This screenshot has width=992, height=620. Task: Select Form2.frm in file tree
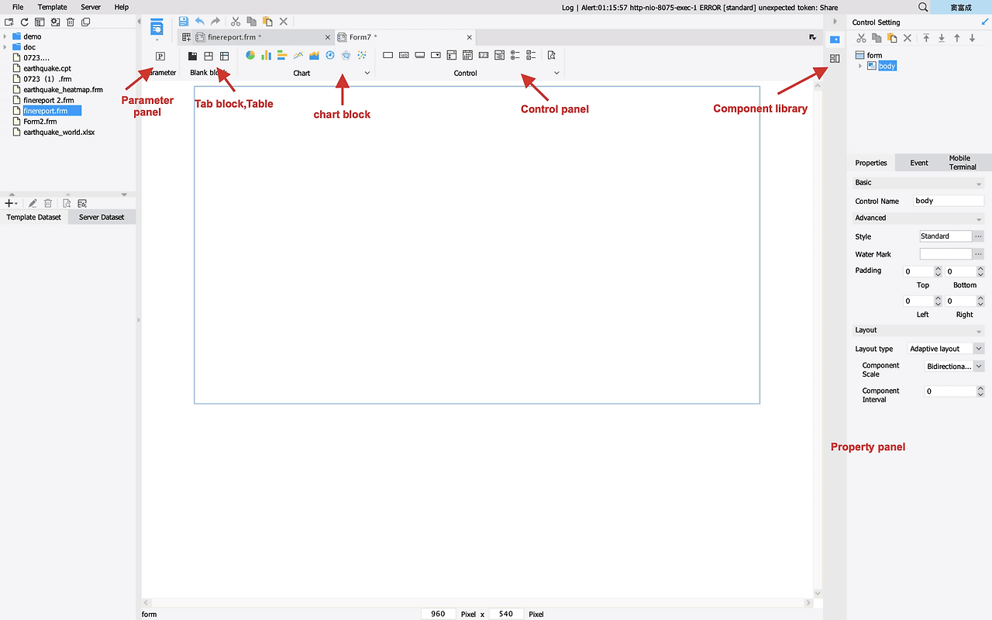tap(40, 122)
